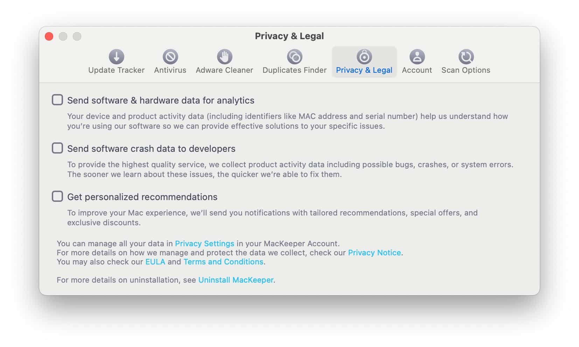Open the Privacy Settings link
Image resolution: width=579 pixels, height=347 pixels.
coord(204,243)
